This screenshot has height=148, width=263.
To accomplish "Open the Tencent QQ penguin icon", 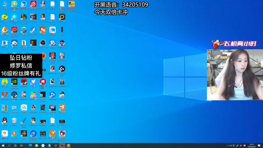I will 5,120.
